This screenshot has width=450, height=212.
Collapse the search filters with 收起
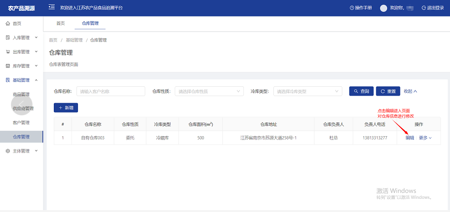tap(410, 91)
